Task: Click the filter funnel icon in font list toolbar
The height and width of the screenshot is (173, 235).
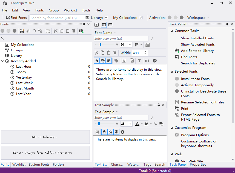Action: click(x=139, y=61)
